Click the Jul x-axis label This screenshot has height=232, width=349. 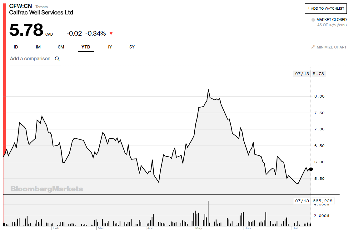[295, 228]
